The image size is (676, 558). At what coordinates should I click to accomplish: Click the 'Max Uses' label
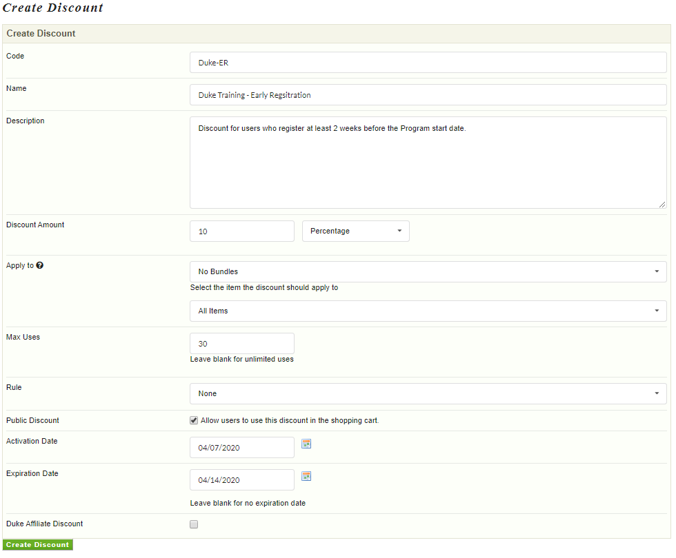point(23,337)
